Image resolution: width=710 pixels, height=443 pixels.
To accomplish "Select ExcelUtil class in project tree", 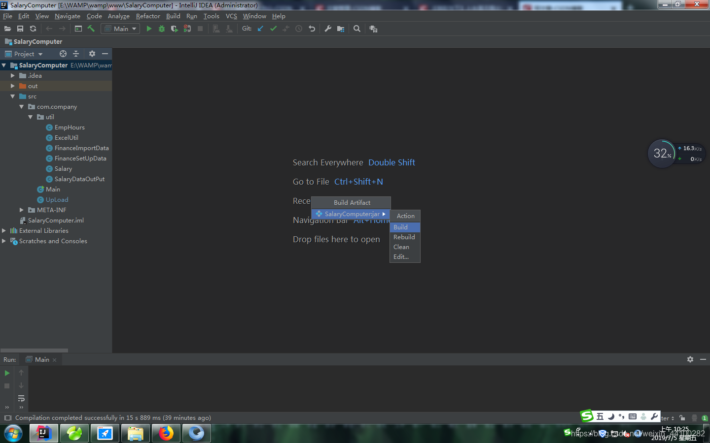I will 66,137.
